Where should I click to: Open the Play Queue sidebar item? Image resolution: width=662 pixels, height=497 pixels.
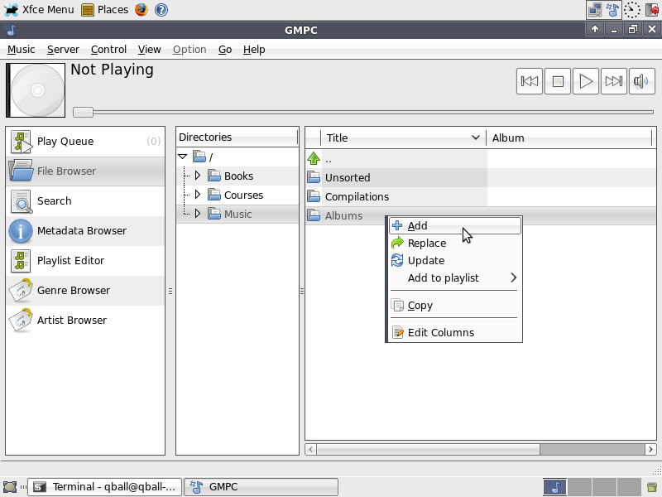pyautogui.click(x=85, y=142)
